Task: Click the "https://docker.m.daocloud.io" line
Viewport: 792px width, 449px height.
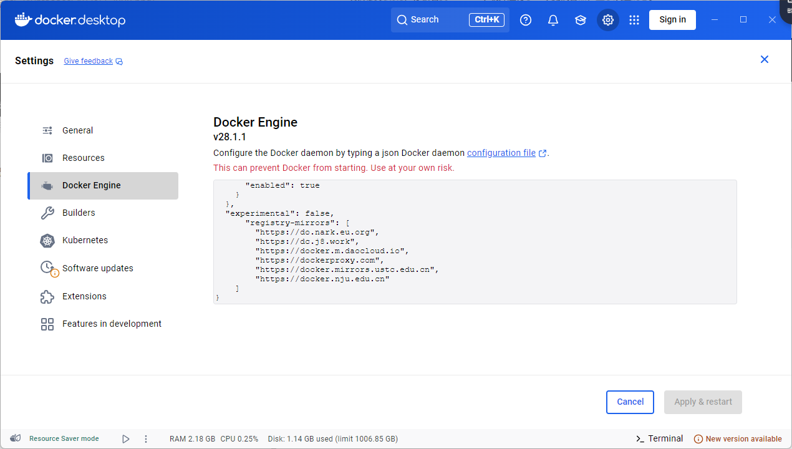Action: point(332,251)
